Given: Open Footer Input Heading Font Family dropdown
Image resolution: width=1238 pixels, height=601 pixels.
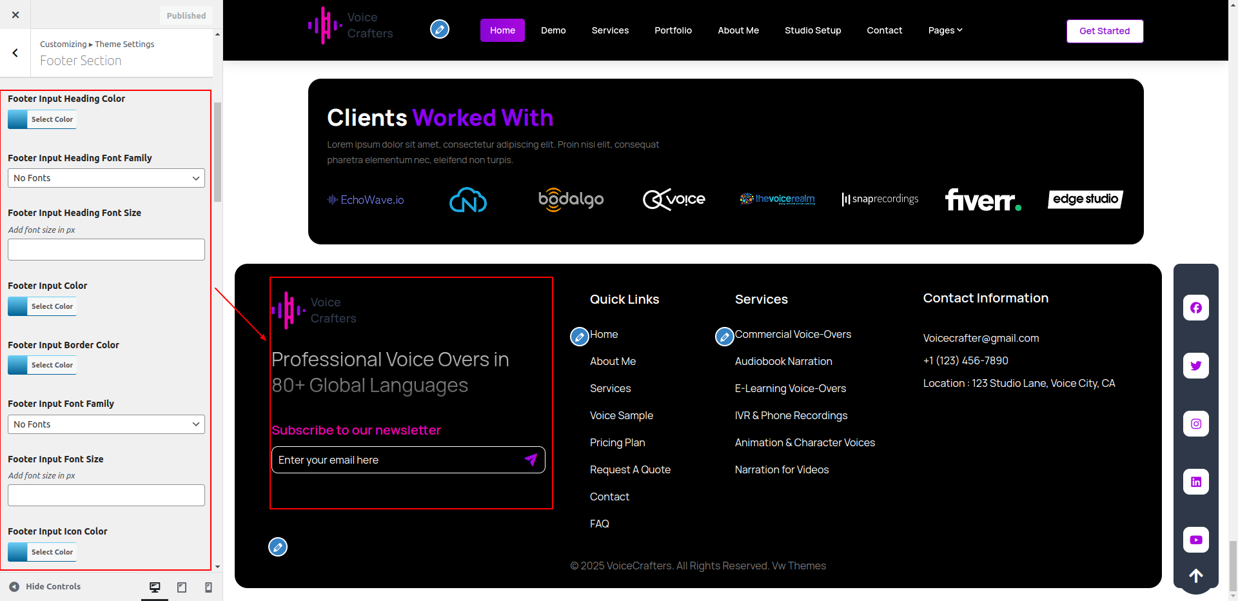Looking at the screenshot, I should coord(106,178).
